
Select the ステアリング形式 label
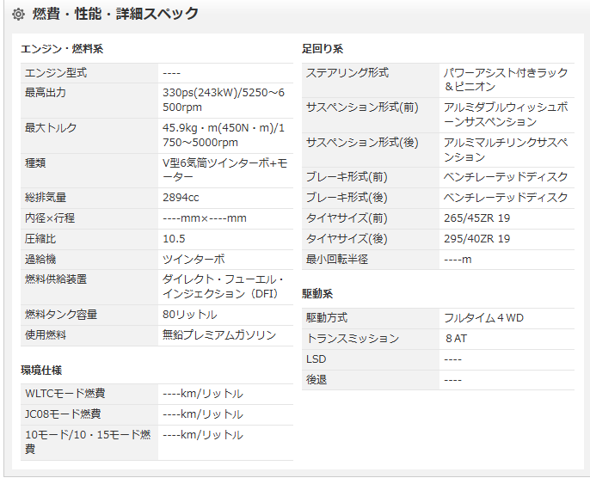[x=347, y=72]
